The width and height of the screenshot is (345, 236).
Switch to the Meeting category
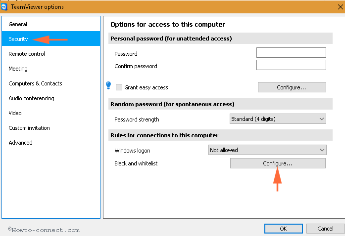(x=51, y=69)
